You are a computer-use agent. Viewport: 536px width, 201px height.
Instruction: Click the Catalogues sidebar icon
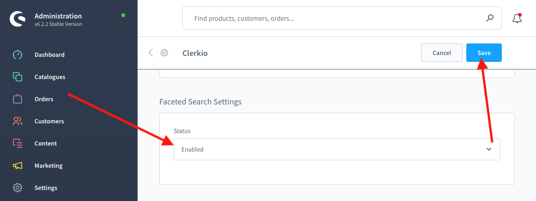[18, 77]
